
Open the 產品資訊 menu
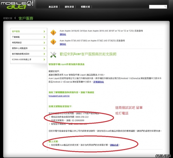pyautogui.click(x=53, y=7)
